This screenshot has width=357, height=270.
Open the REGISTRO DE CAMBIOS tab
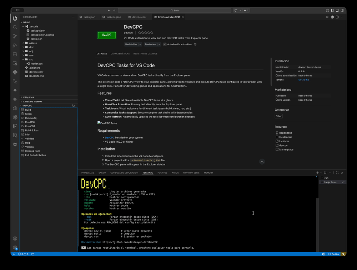[x=145, y=54]
